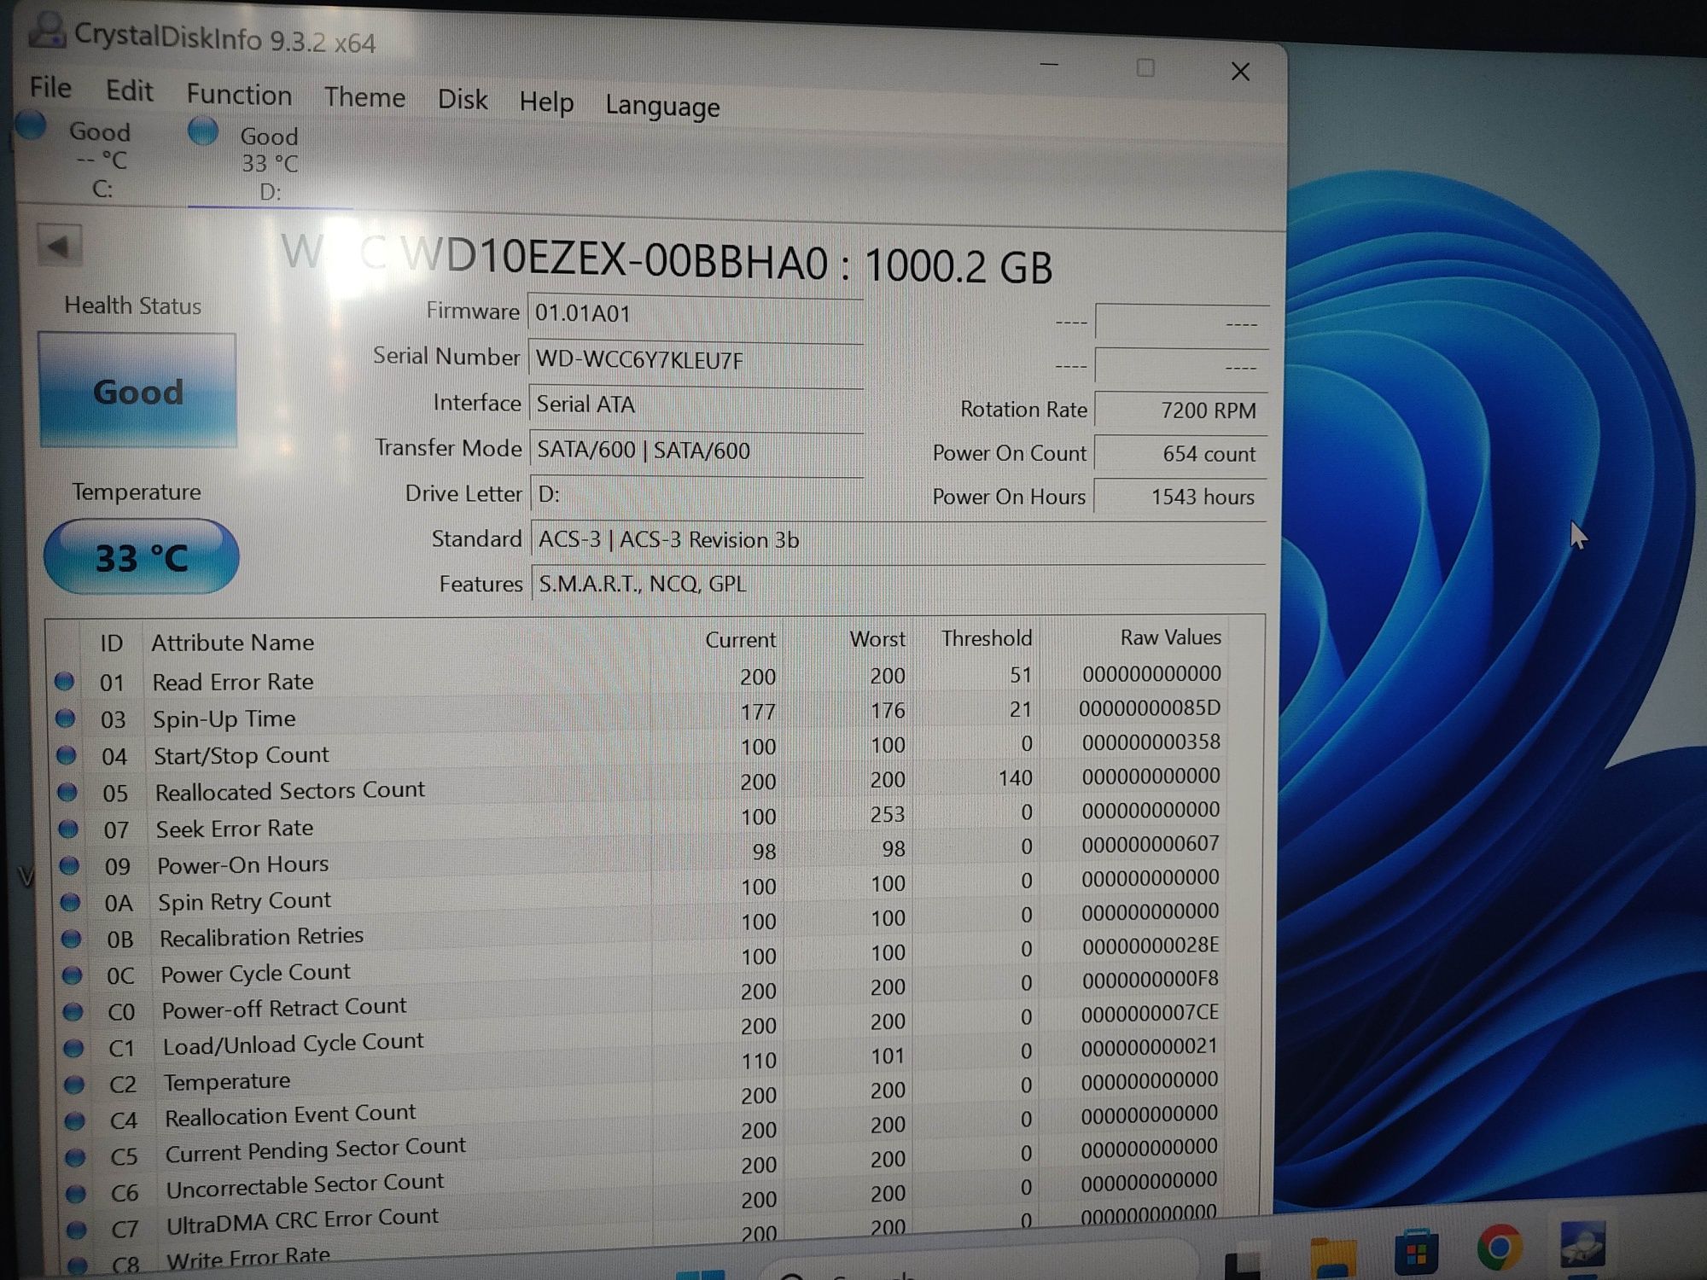Image resolution: width=1707 pixels, height=1280 pixels.
Task: Open Google Chrome from the taskbar
Action: 1499,1248
